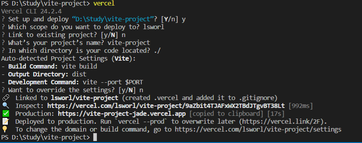Image resolution: width=362 pixels, height=143 pixels.
Task: Click the Build Command label
Action: pyautogui.click(x=33, y=67)
